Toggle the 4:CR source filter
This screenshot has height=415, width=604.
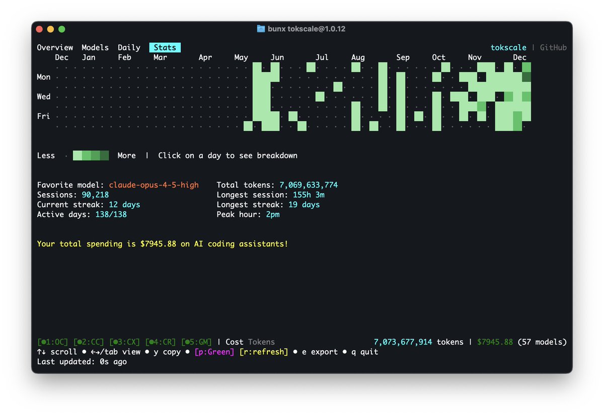161,342
